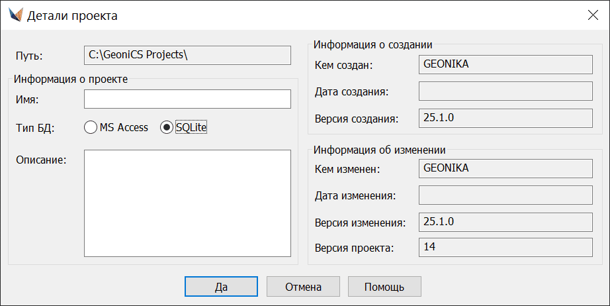
Task: Choose the SQLite radio button
Action: (167, 128)
